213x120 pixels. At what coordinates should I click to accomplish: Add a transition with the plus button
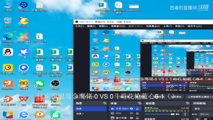(x=197, y=119)
